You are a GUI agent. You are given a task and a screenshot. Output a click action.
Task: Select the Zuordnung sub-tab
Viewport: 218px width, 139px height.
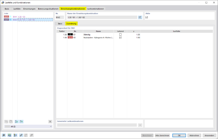point(71,24)
